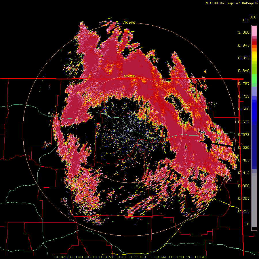
Task: Click the 0.680 value on the legend
Action: point(244,109)
